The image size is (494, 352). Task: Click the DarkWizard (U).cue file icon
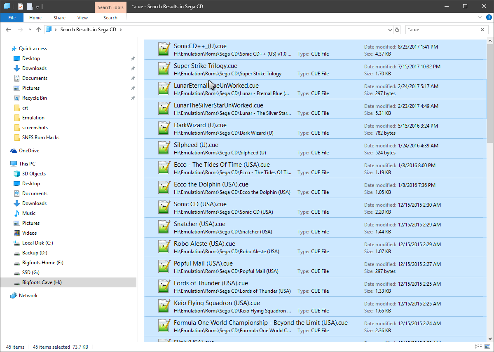(x=164, y=128)
